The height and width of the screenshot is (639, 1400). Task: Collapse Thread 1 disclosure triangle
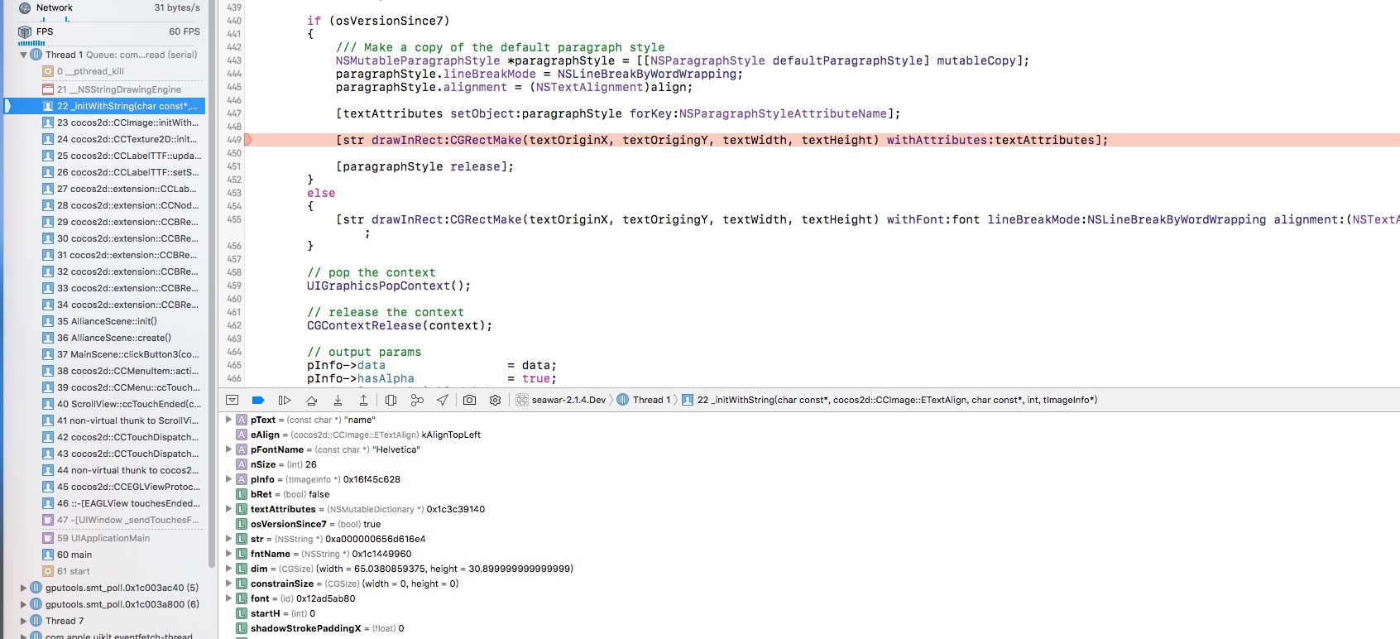(x=23, y=55)
